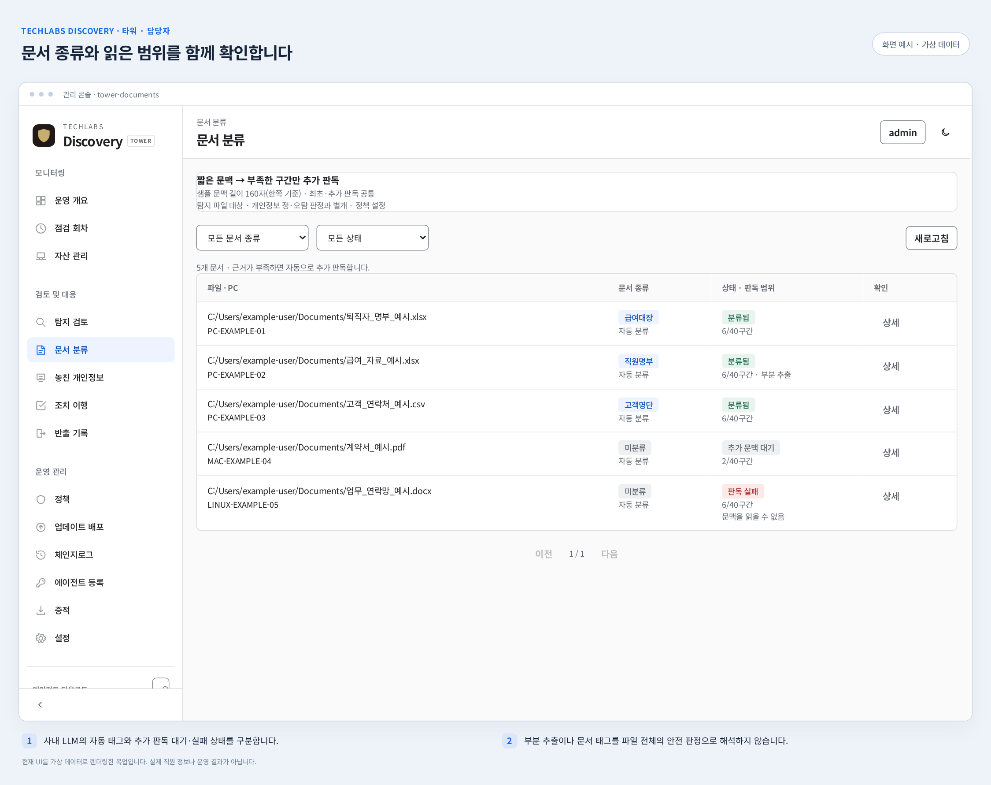Open the 모든 상태 dropdown
The image size is (991, 785).
coord(373,238)
